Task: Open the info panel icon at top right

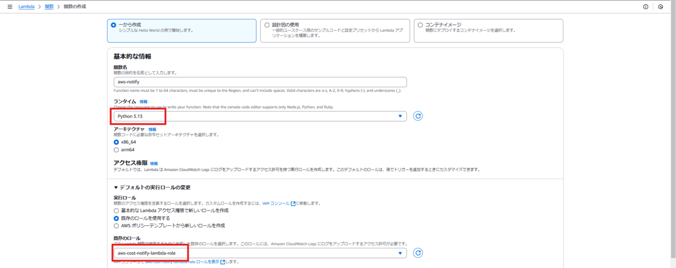Action: coord(646,7)
